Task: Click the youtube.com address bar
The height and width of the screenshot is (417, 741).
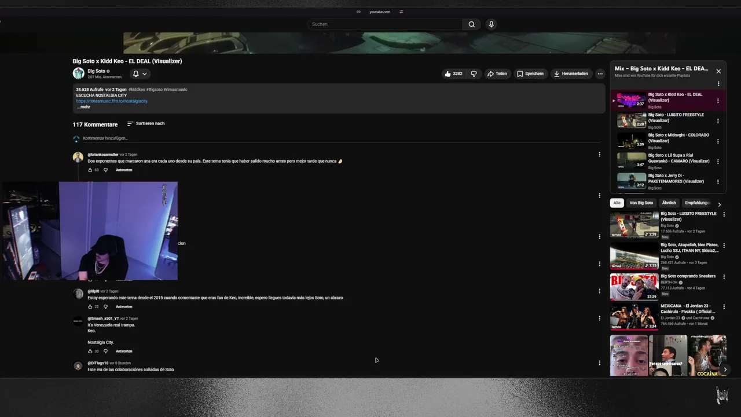Action: [380, 12]
